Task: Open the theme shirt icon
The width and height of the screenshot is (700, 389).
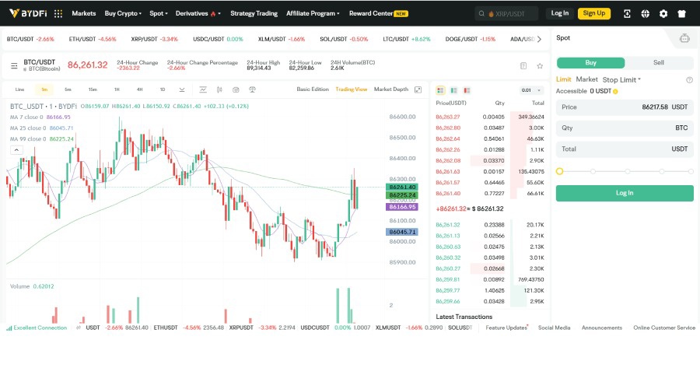Action: pyautogui.click(x=681, y=14)
